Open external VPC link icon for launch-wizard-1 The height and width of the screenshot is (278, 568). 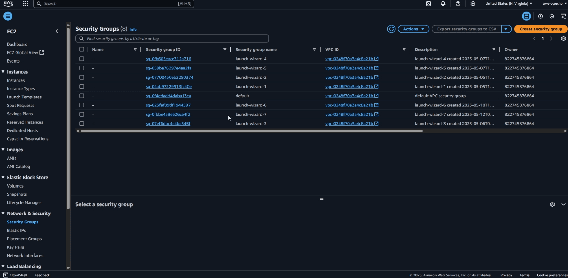(376, 87)
